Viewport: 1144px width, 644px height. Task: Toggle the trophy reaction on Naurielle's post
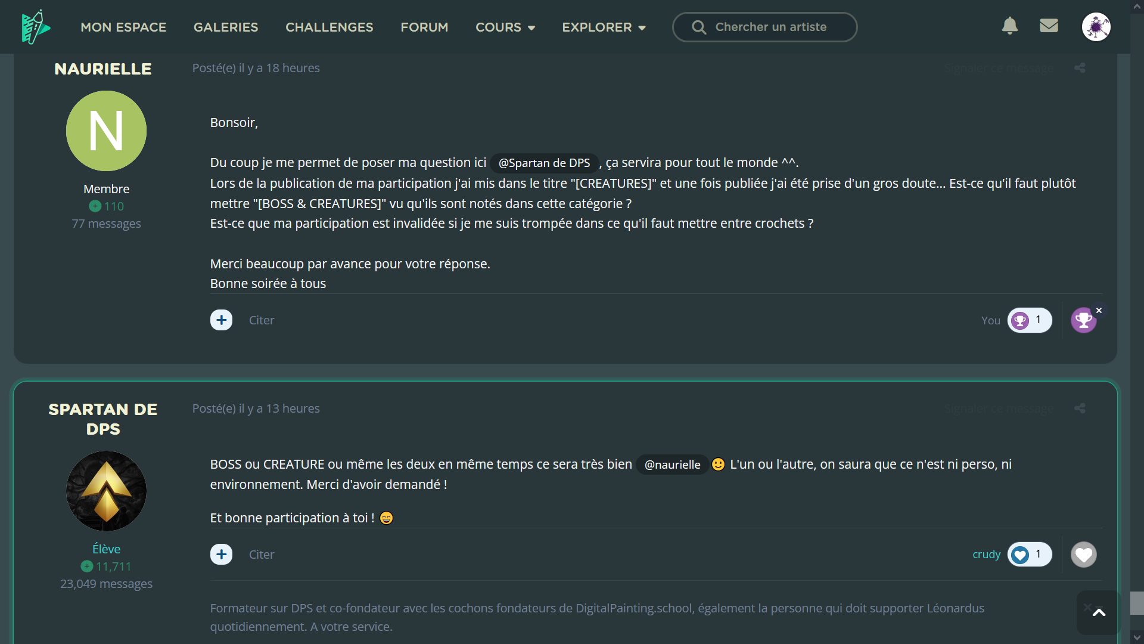point(1083,321)
